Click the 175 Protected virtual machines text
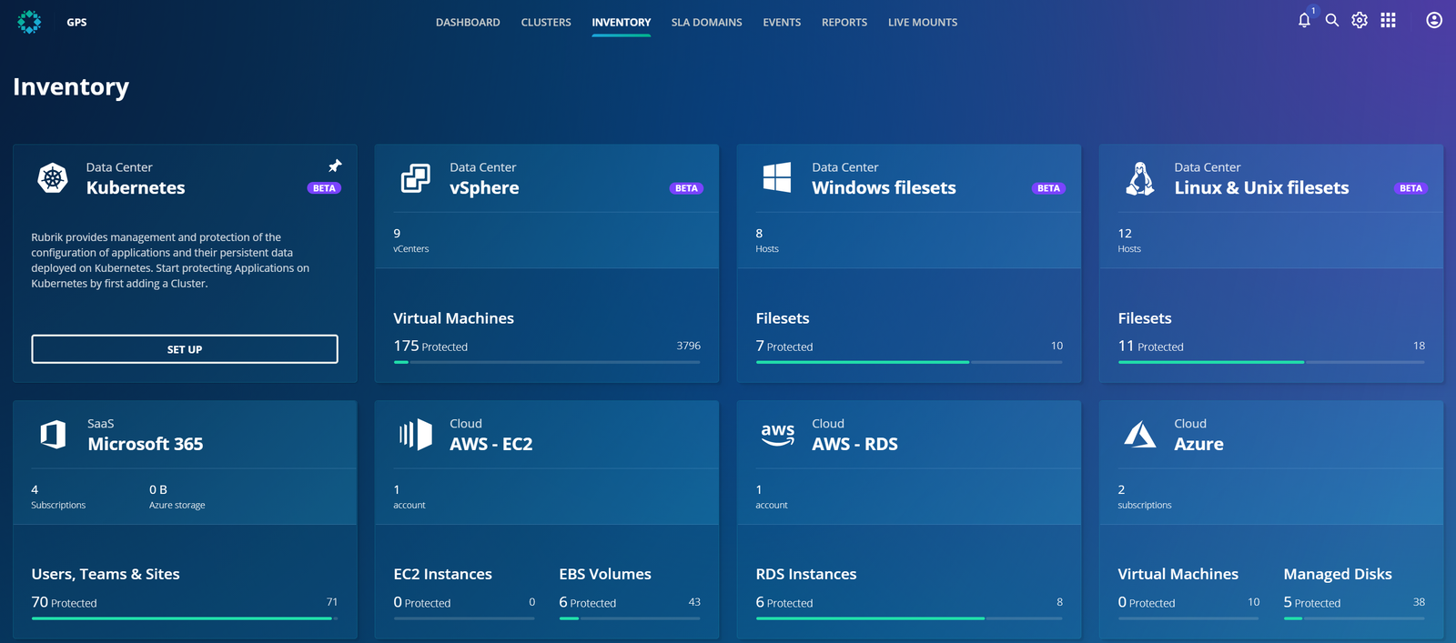1456x643 pixels. coord(430,347)
